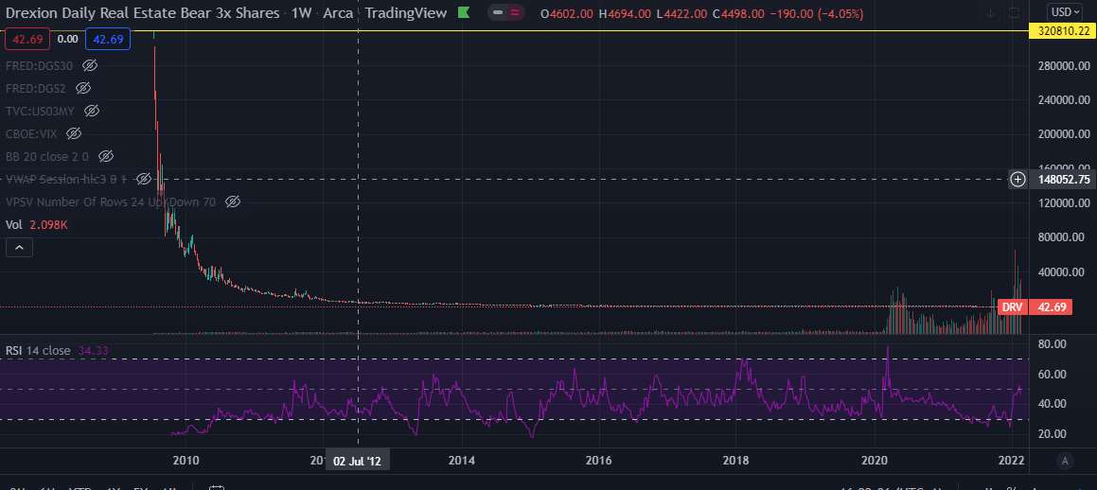Collapse the indicator legend with arrow button
The width and height of the screenshot is (1097, 490).
coord(20,248)
